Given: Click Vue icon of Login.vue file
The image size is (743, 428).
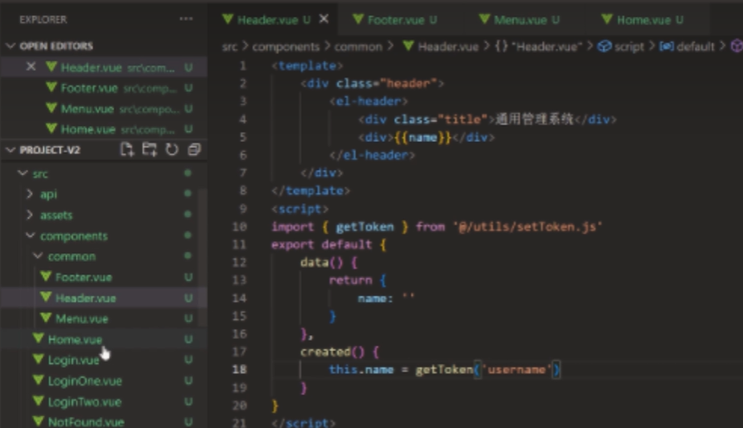Looking at the screenshot, I should pos(38,360).
